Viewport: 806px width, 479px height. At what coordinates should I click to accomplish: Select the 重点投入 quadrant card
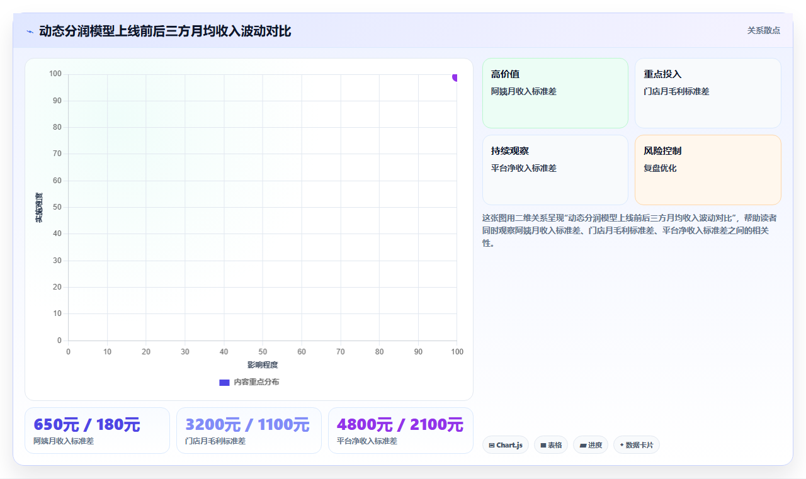pyautogui.click(x=708, y=93)
